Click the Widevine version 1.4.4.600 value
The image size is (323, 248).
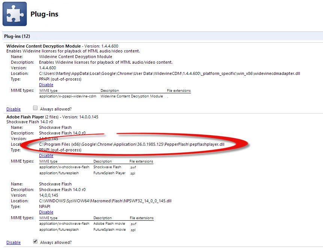tap(48, 68)
